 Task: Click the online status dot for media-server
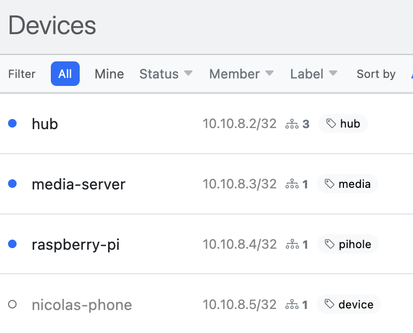pos(12,184)
